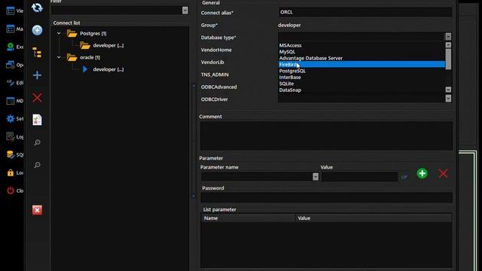The width and height of the screenshot is (482, 271).
Task: Select developer under Postgres
Action: pyautogui.click(x=102, y=45)
